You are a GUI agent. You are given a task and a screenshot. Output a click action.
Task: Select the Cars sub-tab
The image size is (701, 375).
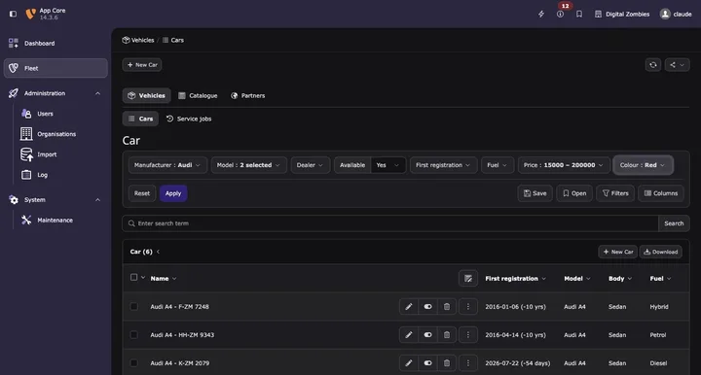point(140,119)
